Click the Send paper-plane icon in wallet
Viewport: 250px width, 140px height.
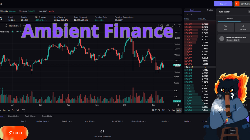coord(226,27)
